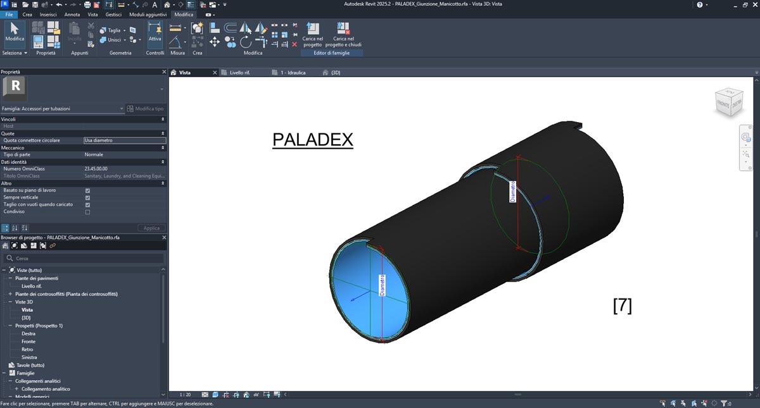Viewport: 760px width, 408px height.
Task: Uncheck Basato su piano di lavoro
Action: click(x=87, y=190)
